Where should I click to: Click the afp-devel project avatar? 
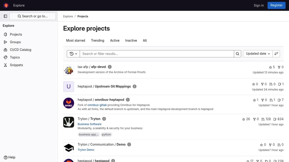(69, 70)
